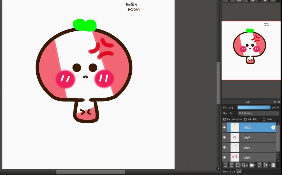Select the Lớp tab at bottom
Image resolution: width=282 pixels, height=175 pixels.
(x=239, y=171)
